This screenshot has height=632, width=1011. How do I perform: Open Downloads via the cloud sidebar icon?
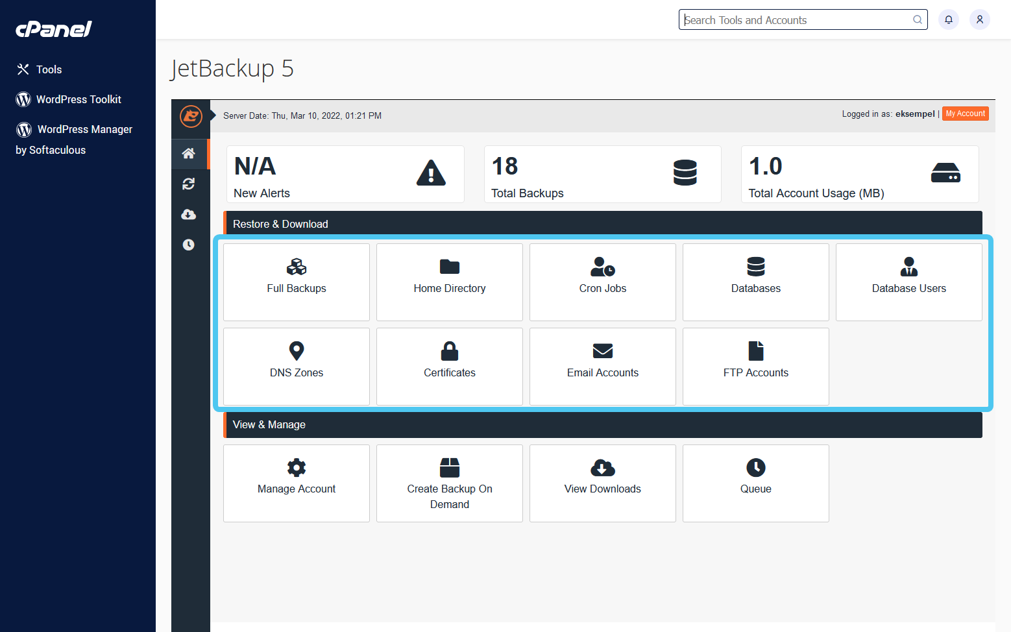point(189,214)
